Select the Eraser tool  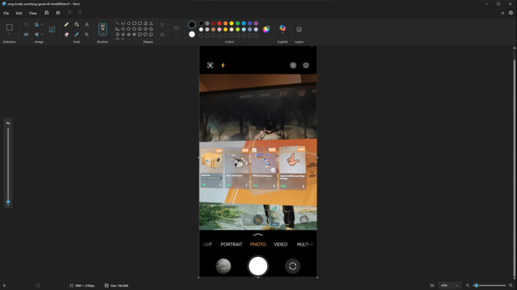(67, 34)
